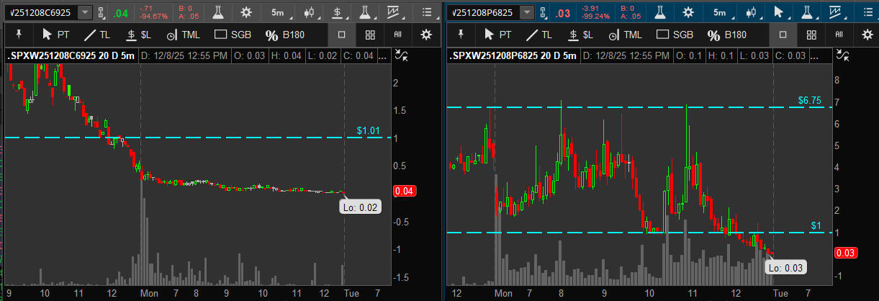Screen dimensions: 879x301
Task: Switch left chart to single-pane view
Action: pyautogui.click(x=342, y=35)
